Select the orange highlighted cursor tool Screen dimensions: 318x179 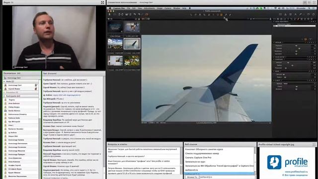pyautogui.click(x=221, y=14)
